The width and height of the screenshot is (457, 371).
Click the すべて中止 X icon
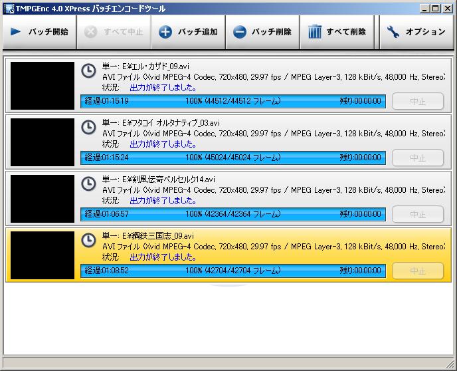pos(90,32)
